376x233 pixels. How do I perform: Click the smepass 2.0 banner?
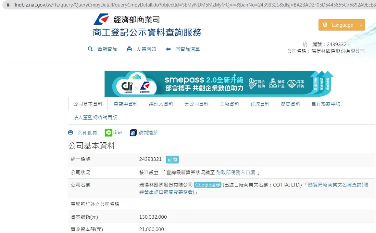[219, 84]
